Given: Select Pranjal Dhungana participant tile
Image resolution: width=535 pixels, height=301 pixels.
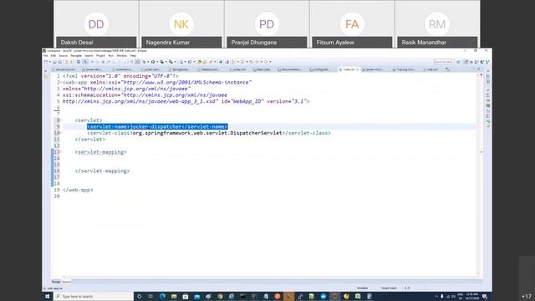Looking at the screenshot, I should click(x=267, y=24).
